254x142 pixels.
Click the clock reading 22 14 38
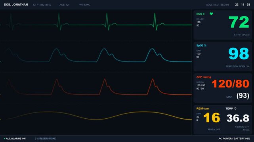243,5
